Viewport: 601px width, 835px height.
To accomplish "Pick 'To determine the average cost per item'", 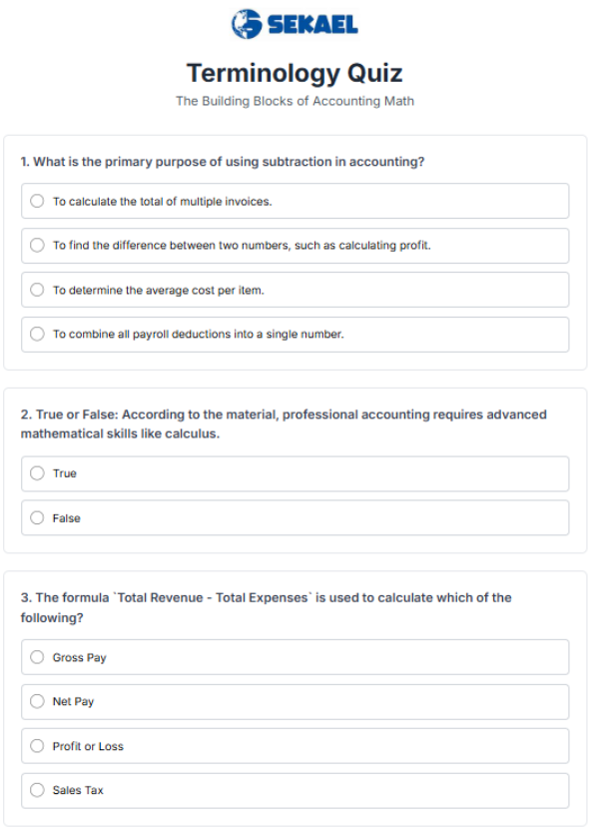I will (158, 291).
